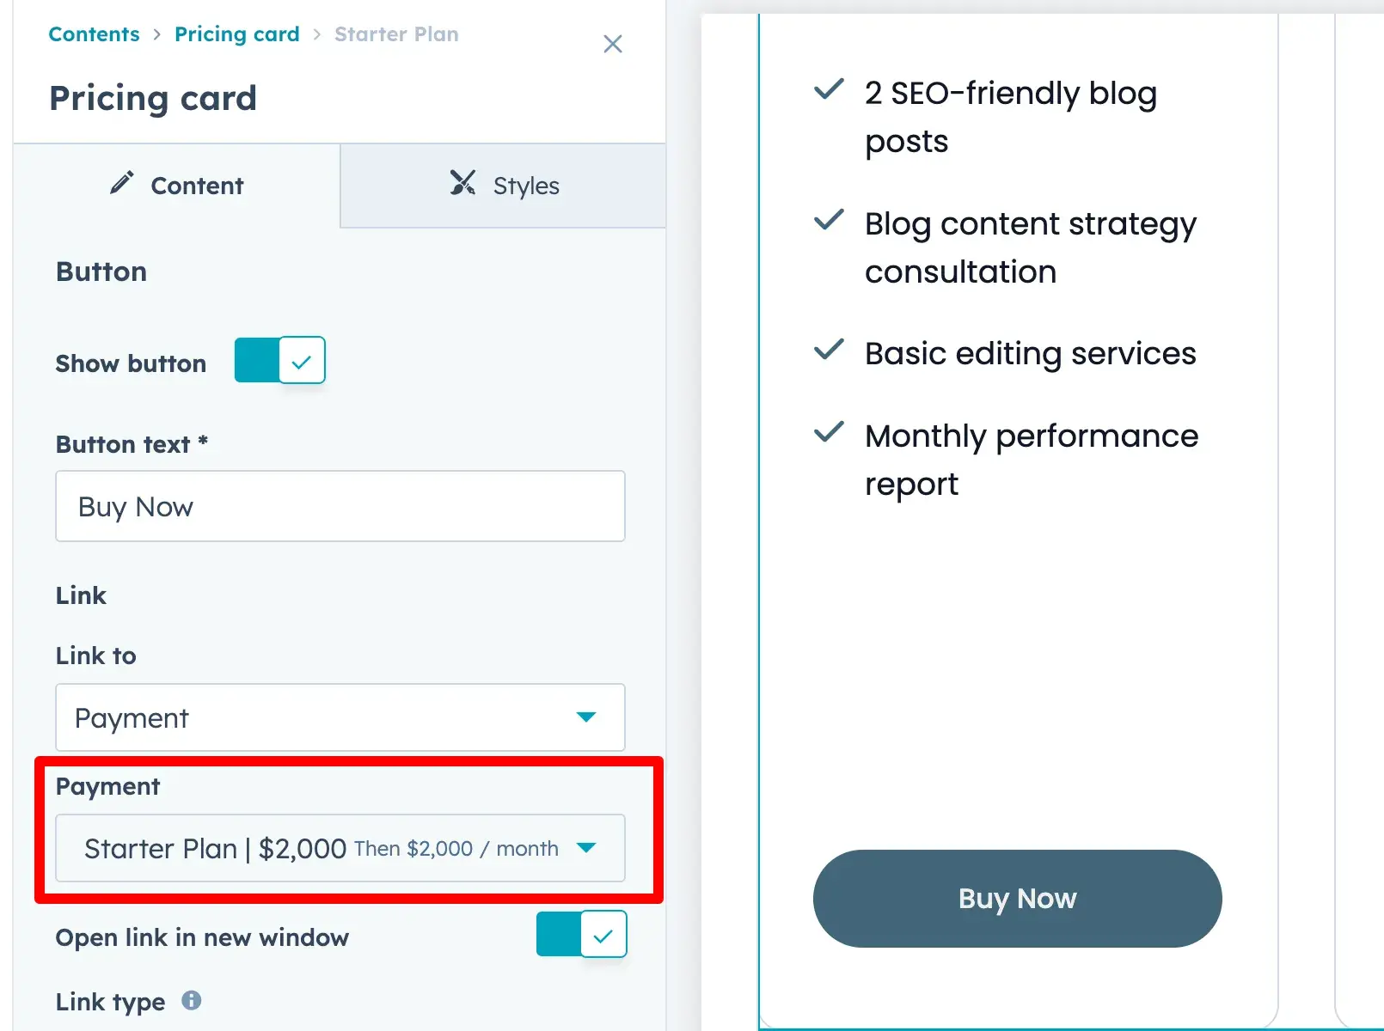The width and height of the screenshot is (1384, 1031).
Task: Click checkmark beside Blog content strategy consultation
Action: pyautogui.click(x=829, y=220)
